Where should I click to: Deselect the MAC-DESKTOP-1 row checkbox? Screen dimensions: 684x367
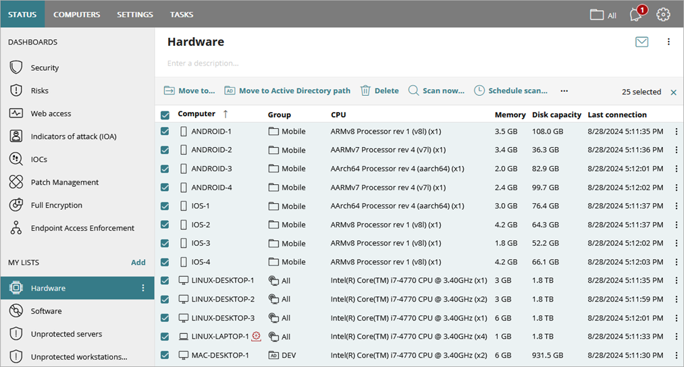165,355
